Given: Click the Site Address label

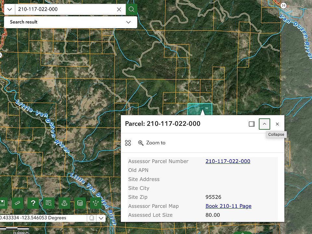Looking at the screenshot, I should (144, 179).
